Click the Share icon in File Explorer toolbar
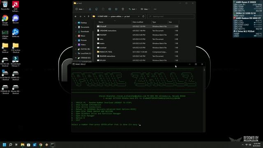The image size is (263, 148). click(116, 9)
